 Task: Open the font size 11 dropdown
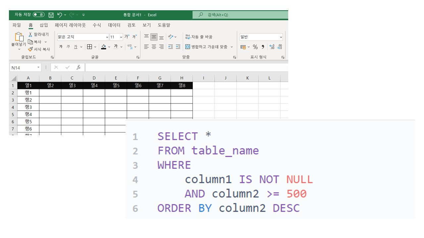(x=121, y=37)
